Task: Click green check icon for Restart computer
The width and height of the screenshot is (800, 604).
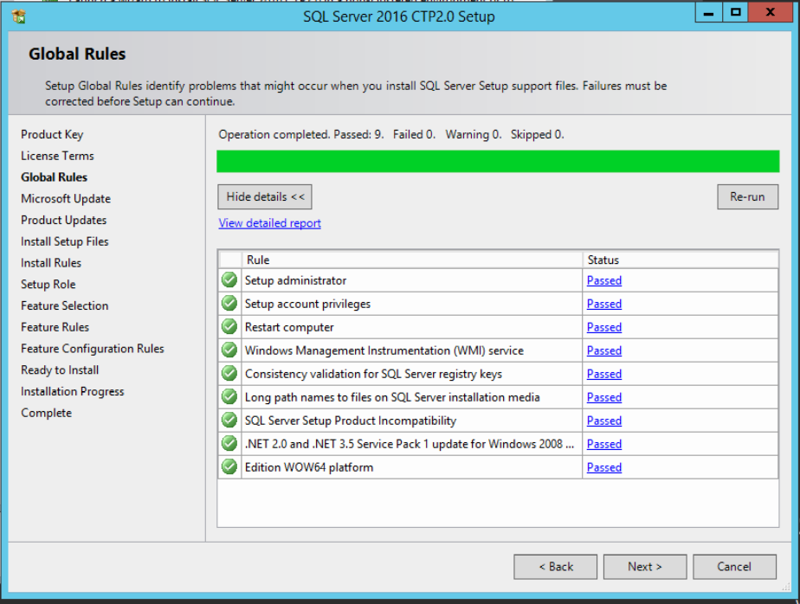Action: click(229, 327)
